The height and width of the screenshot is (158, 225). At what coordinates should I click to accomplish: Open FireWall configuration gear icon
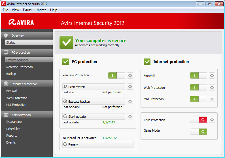click(x=212, y=76)
